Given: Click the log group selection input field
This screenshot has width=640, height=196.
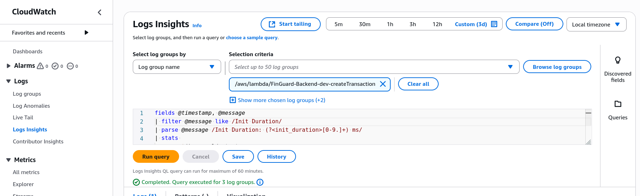Looking at the screenshot, I should coord(367,67).
